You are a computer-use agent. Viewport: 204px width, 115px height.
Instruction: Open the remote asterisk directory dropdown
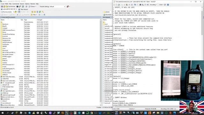[108, 12]
